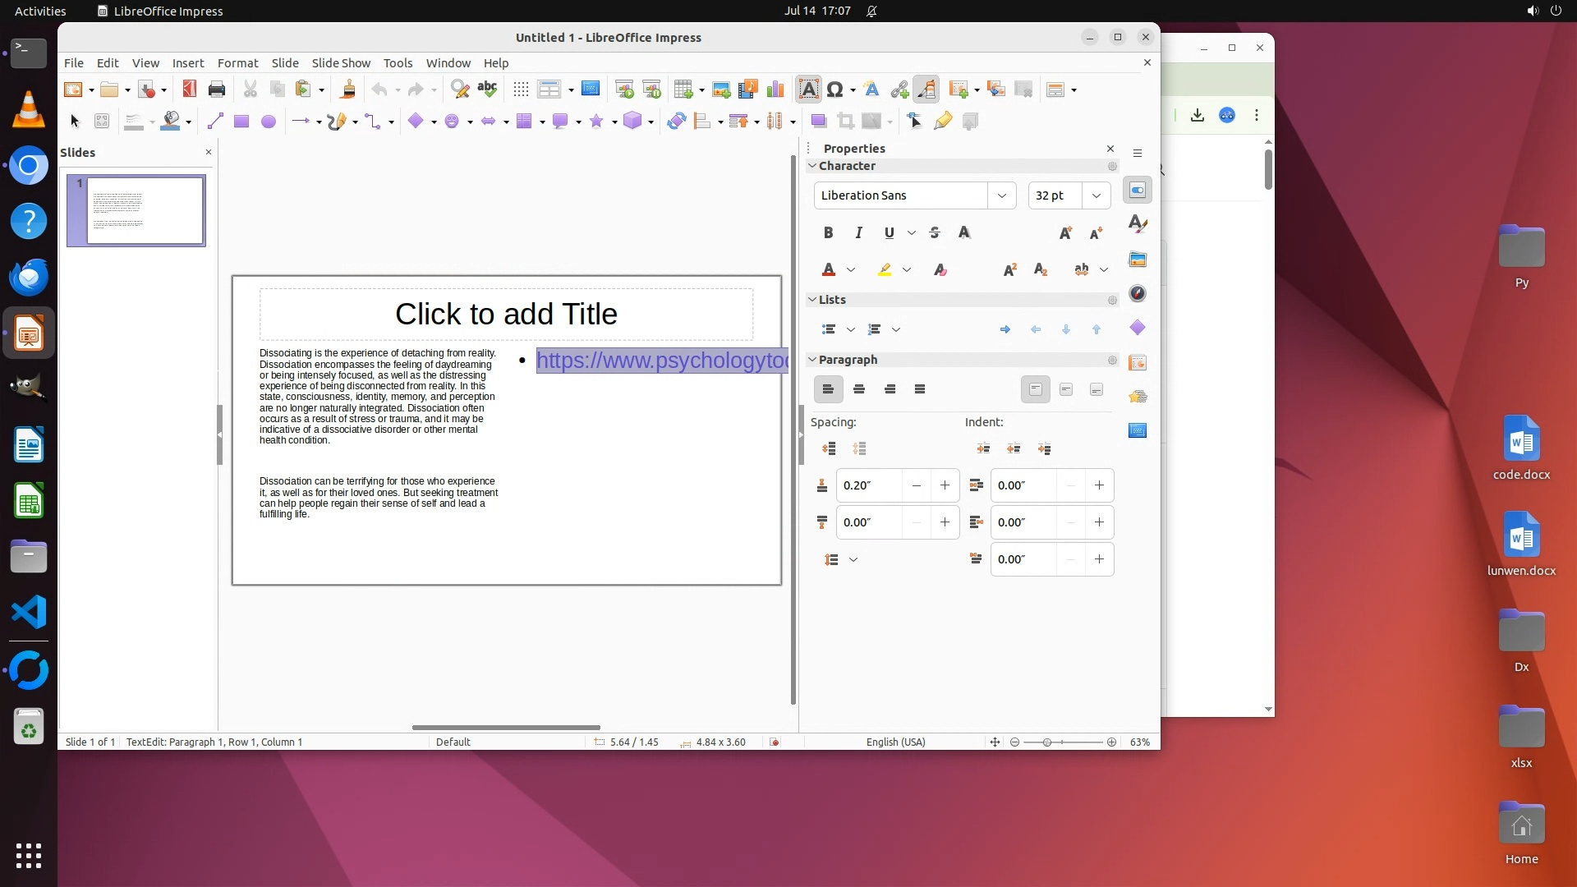Viewport: 1577px width, 887px height.
Task: Click the Insert Special Character icon
Action: pyautogui.click(x=835, y=90)
